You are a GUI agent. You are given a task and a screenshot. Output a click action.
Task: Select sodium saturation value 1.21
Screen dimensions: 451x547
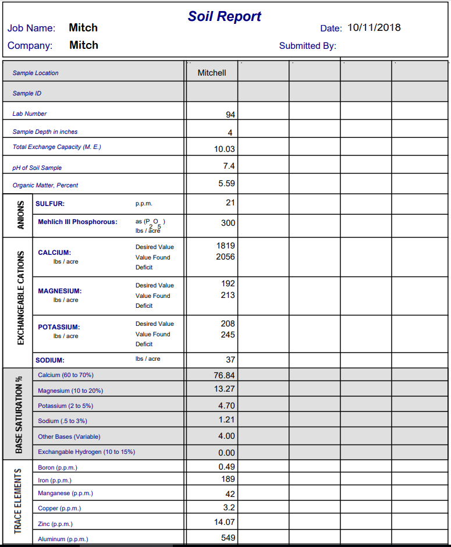(226, 420)
